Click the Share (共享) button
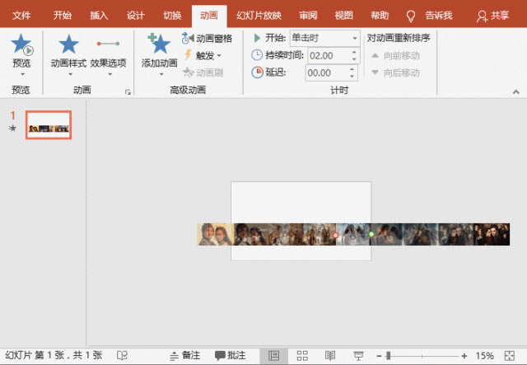The height and width of the screenshot is (365, 527). [x=492, y=16]
